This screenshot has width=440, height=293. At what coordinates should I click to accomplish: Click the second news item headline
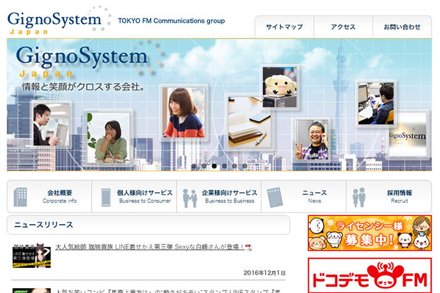pos(168,291)
